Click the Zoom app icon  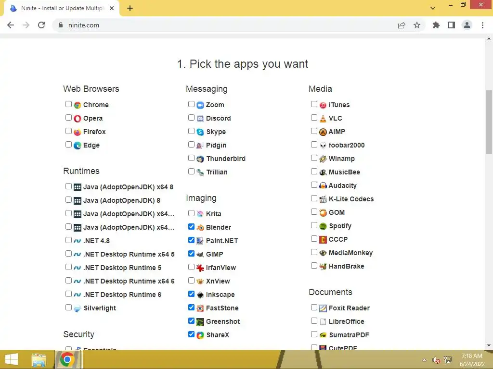200,105
